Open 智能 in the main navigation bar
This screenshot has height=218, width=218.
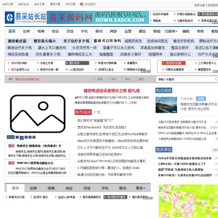coord(157,31)
